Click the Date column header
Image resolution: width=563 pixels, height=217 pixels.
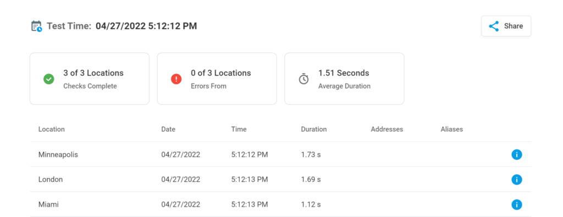pyautogui.click(x=168, y=129)
